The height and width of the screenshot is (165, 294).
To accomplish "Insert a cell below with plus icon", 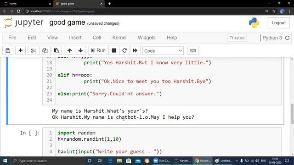I will point(20,50).
